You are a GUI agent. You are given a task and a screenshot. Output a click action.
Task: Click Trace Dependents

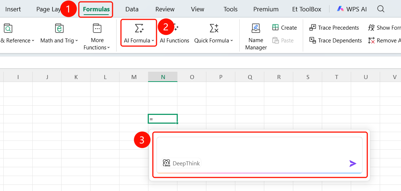335,40
